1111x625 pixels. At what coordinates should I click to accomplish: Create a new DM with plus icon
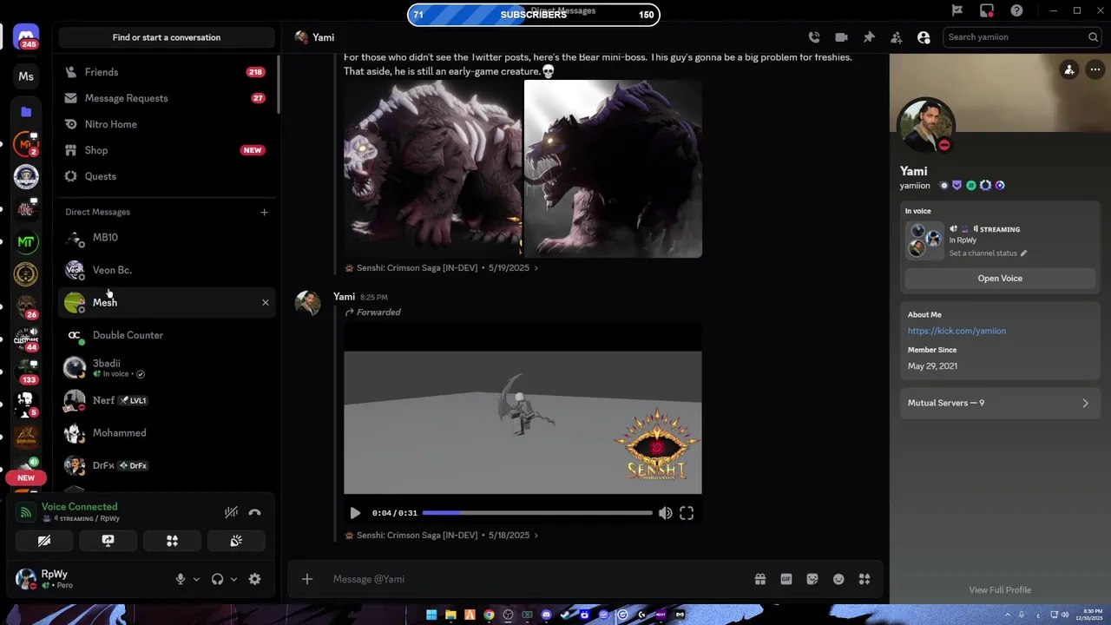coord(265,212)
